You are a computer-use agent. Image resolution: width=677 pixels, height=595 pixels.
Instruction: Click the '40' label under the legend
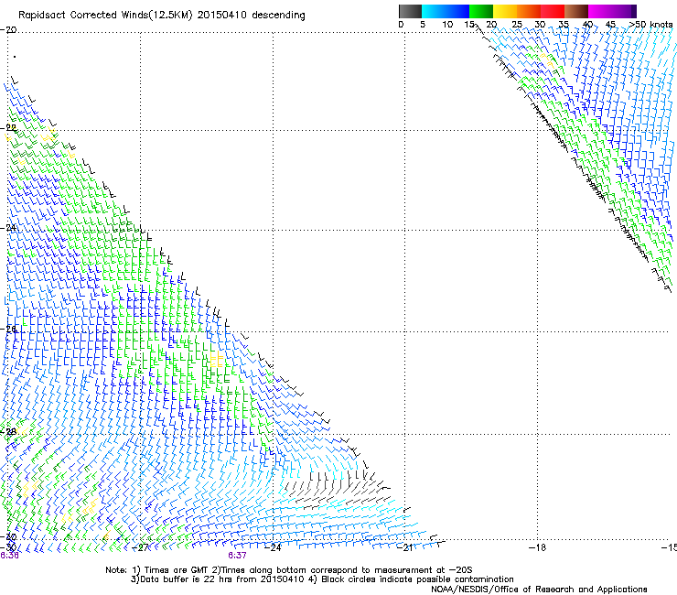coord(587,25)
